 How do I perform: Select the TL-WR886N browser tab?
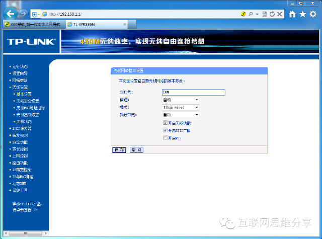[97, 24]
